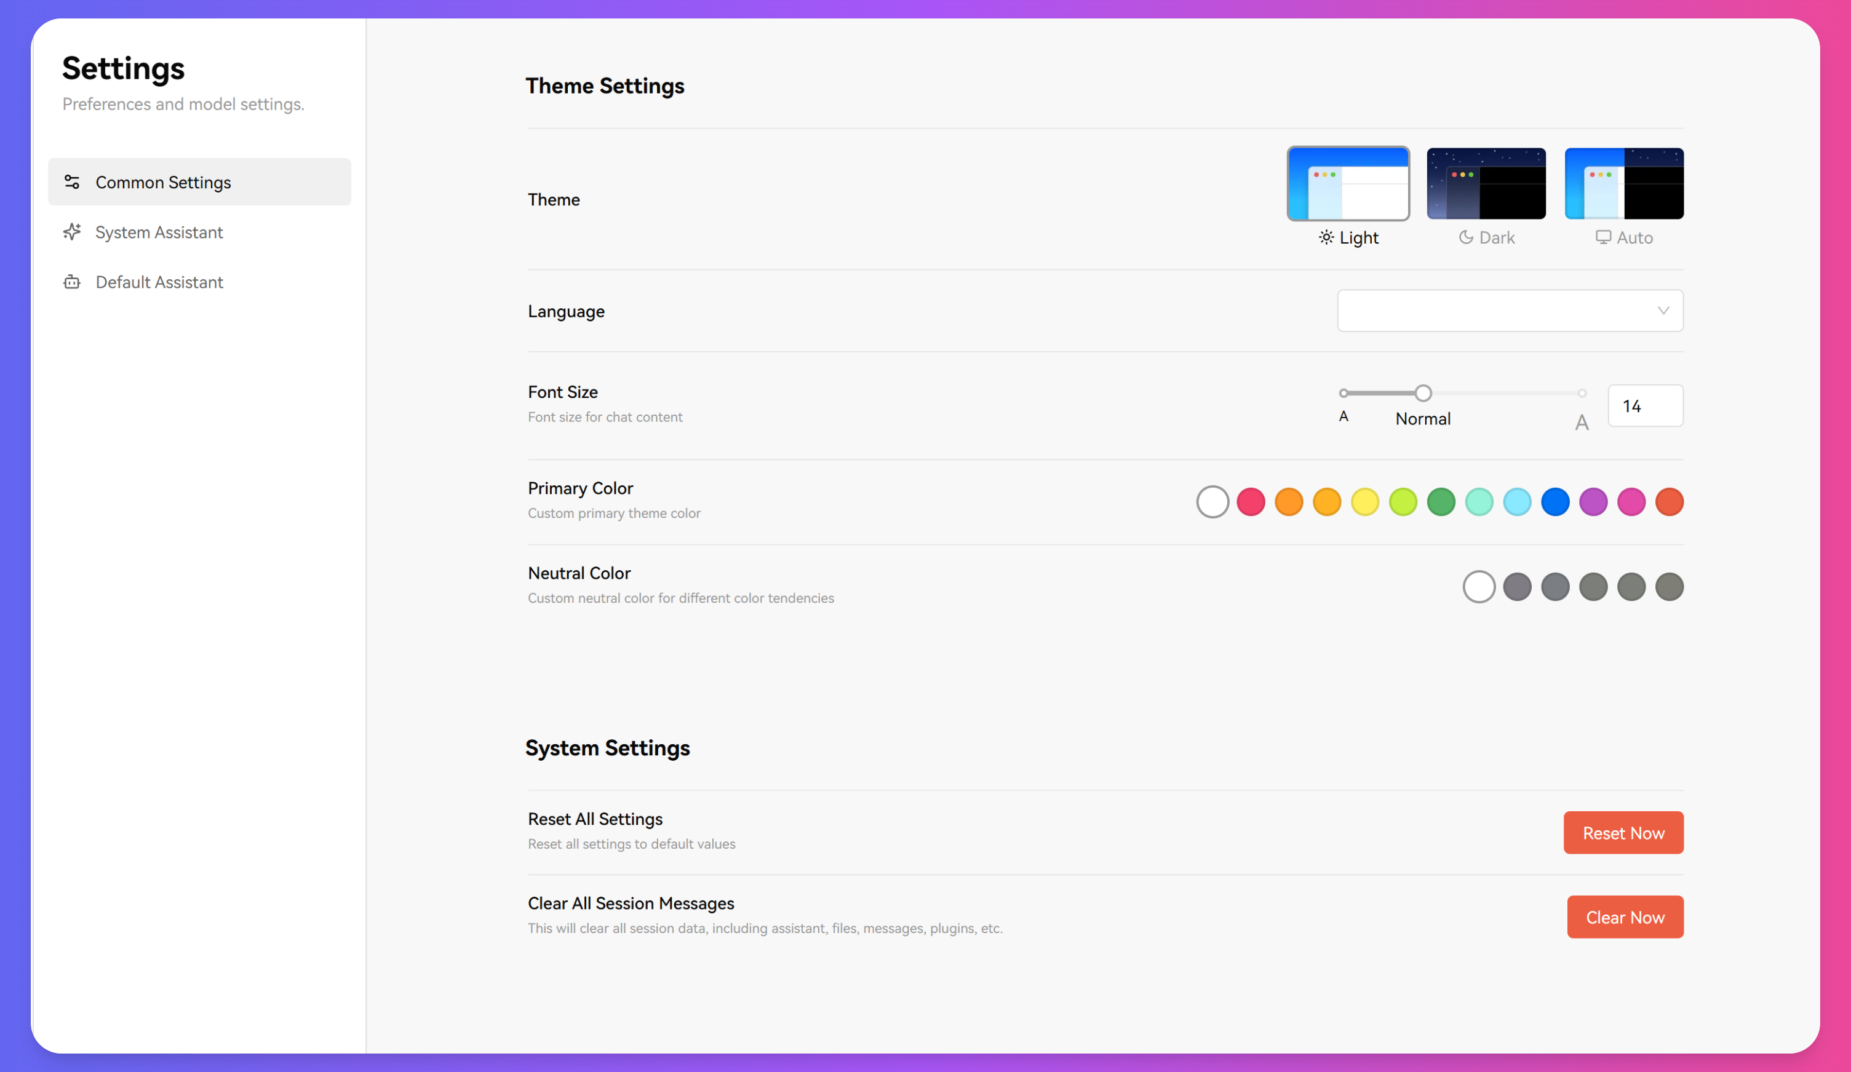
Task: Click the Settings page title
Action: pyautogui.click(x=124, y=69)
